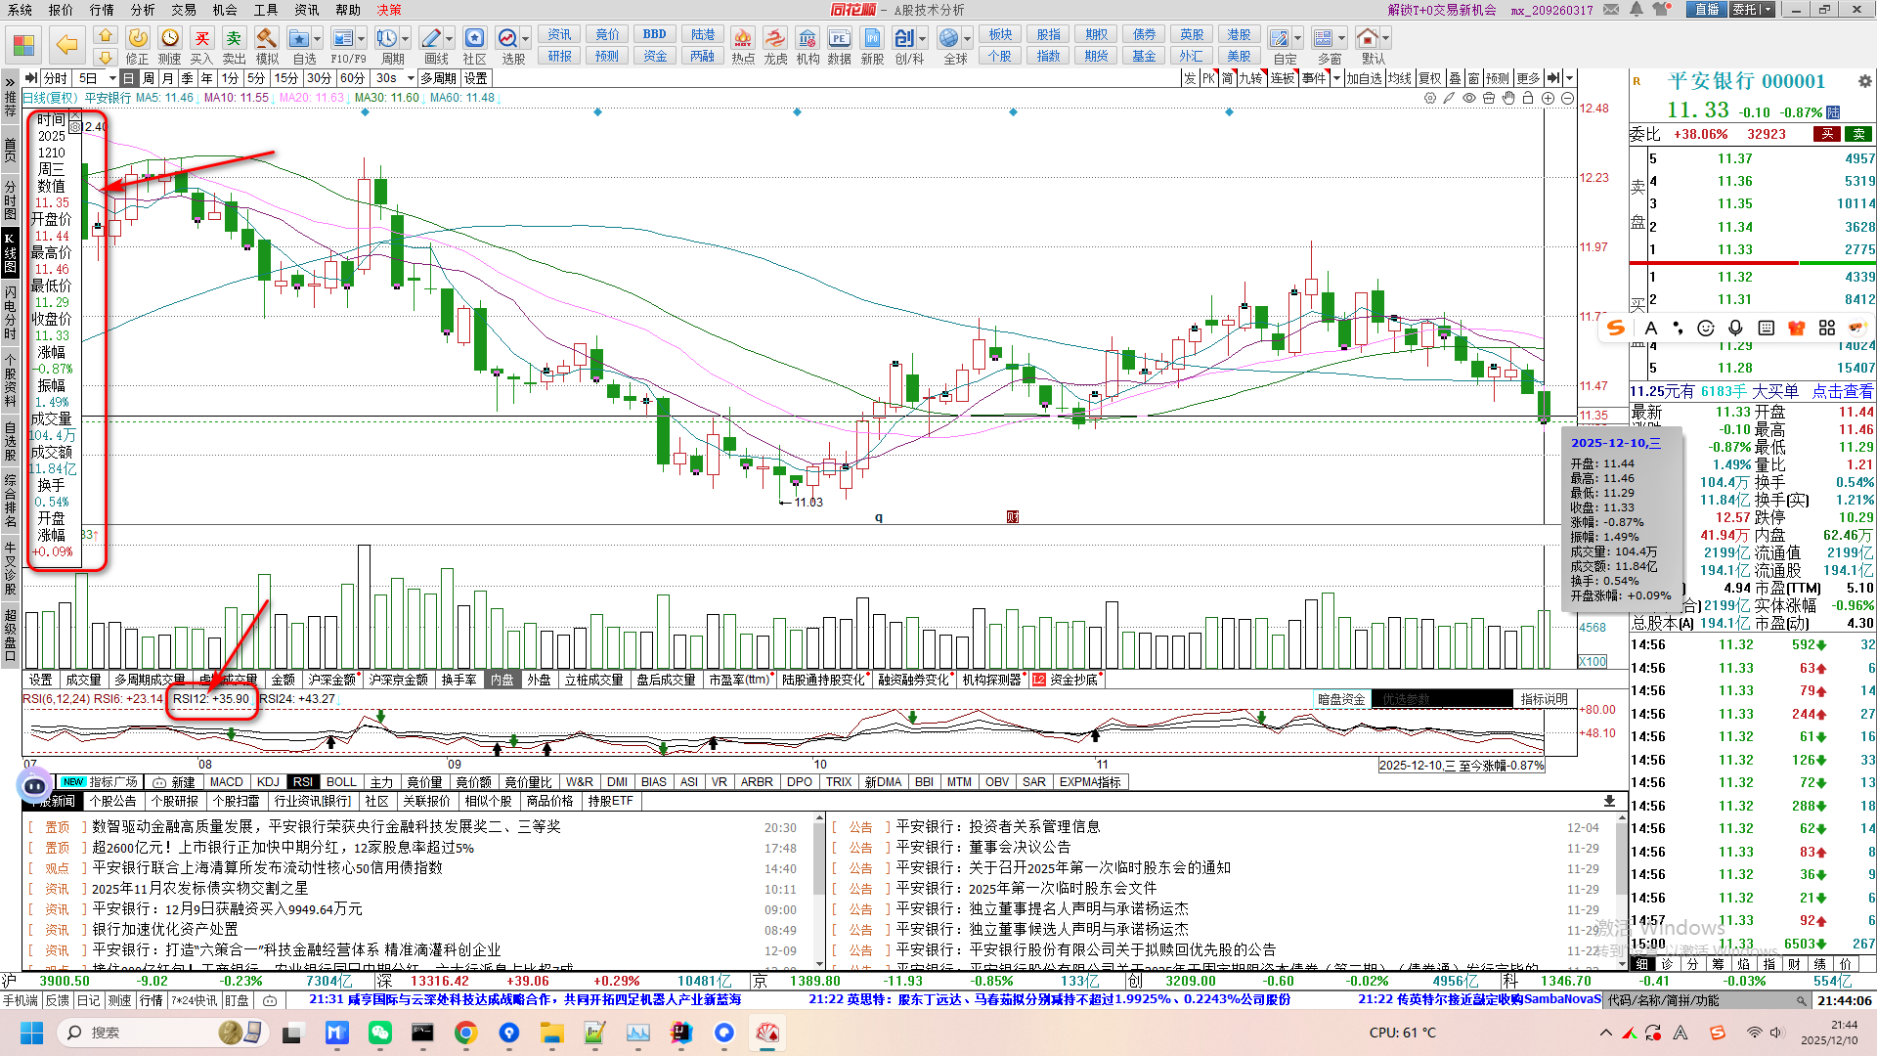Click the 卖出 (sell) toolbar icon
The width and height of the screenshot is (1877, 1056).
(x=234, y=39)
